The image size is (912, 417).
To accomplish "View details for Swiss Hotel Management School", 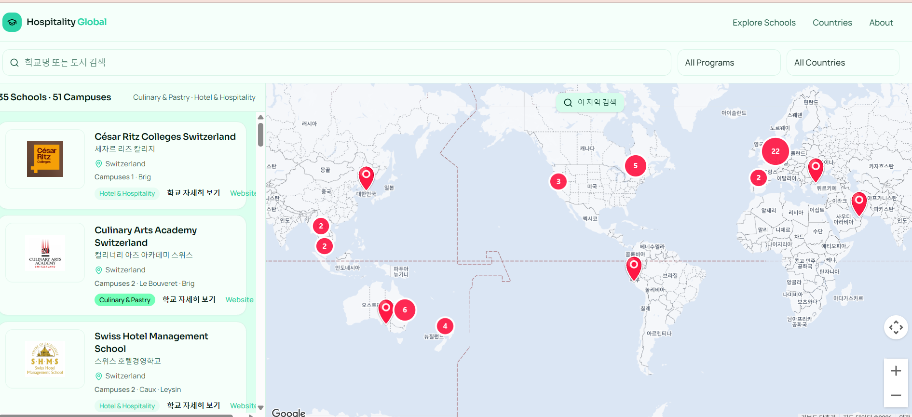I will [x=193, y=405].
